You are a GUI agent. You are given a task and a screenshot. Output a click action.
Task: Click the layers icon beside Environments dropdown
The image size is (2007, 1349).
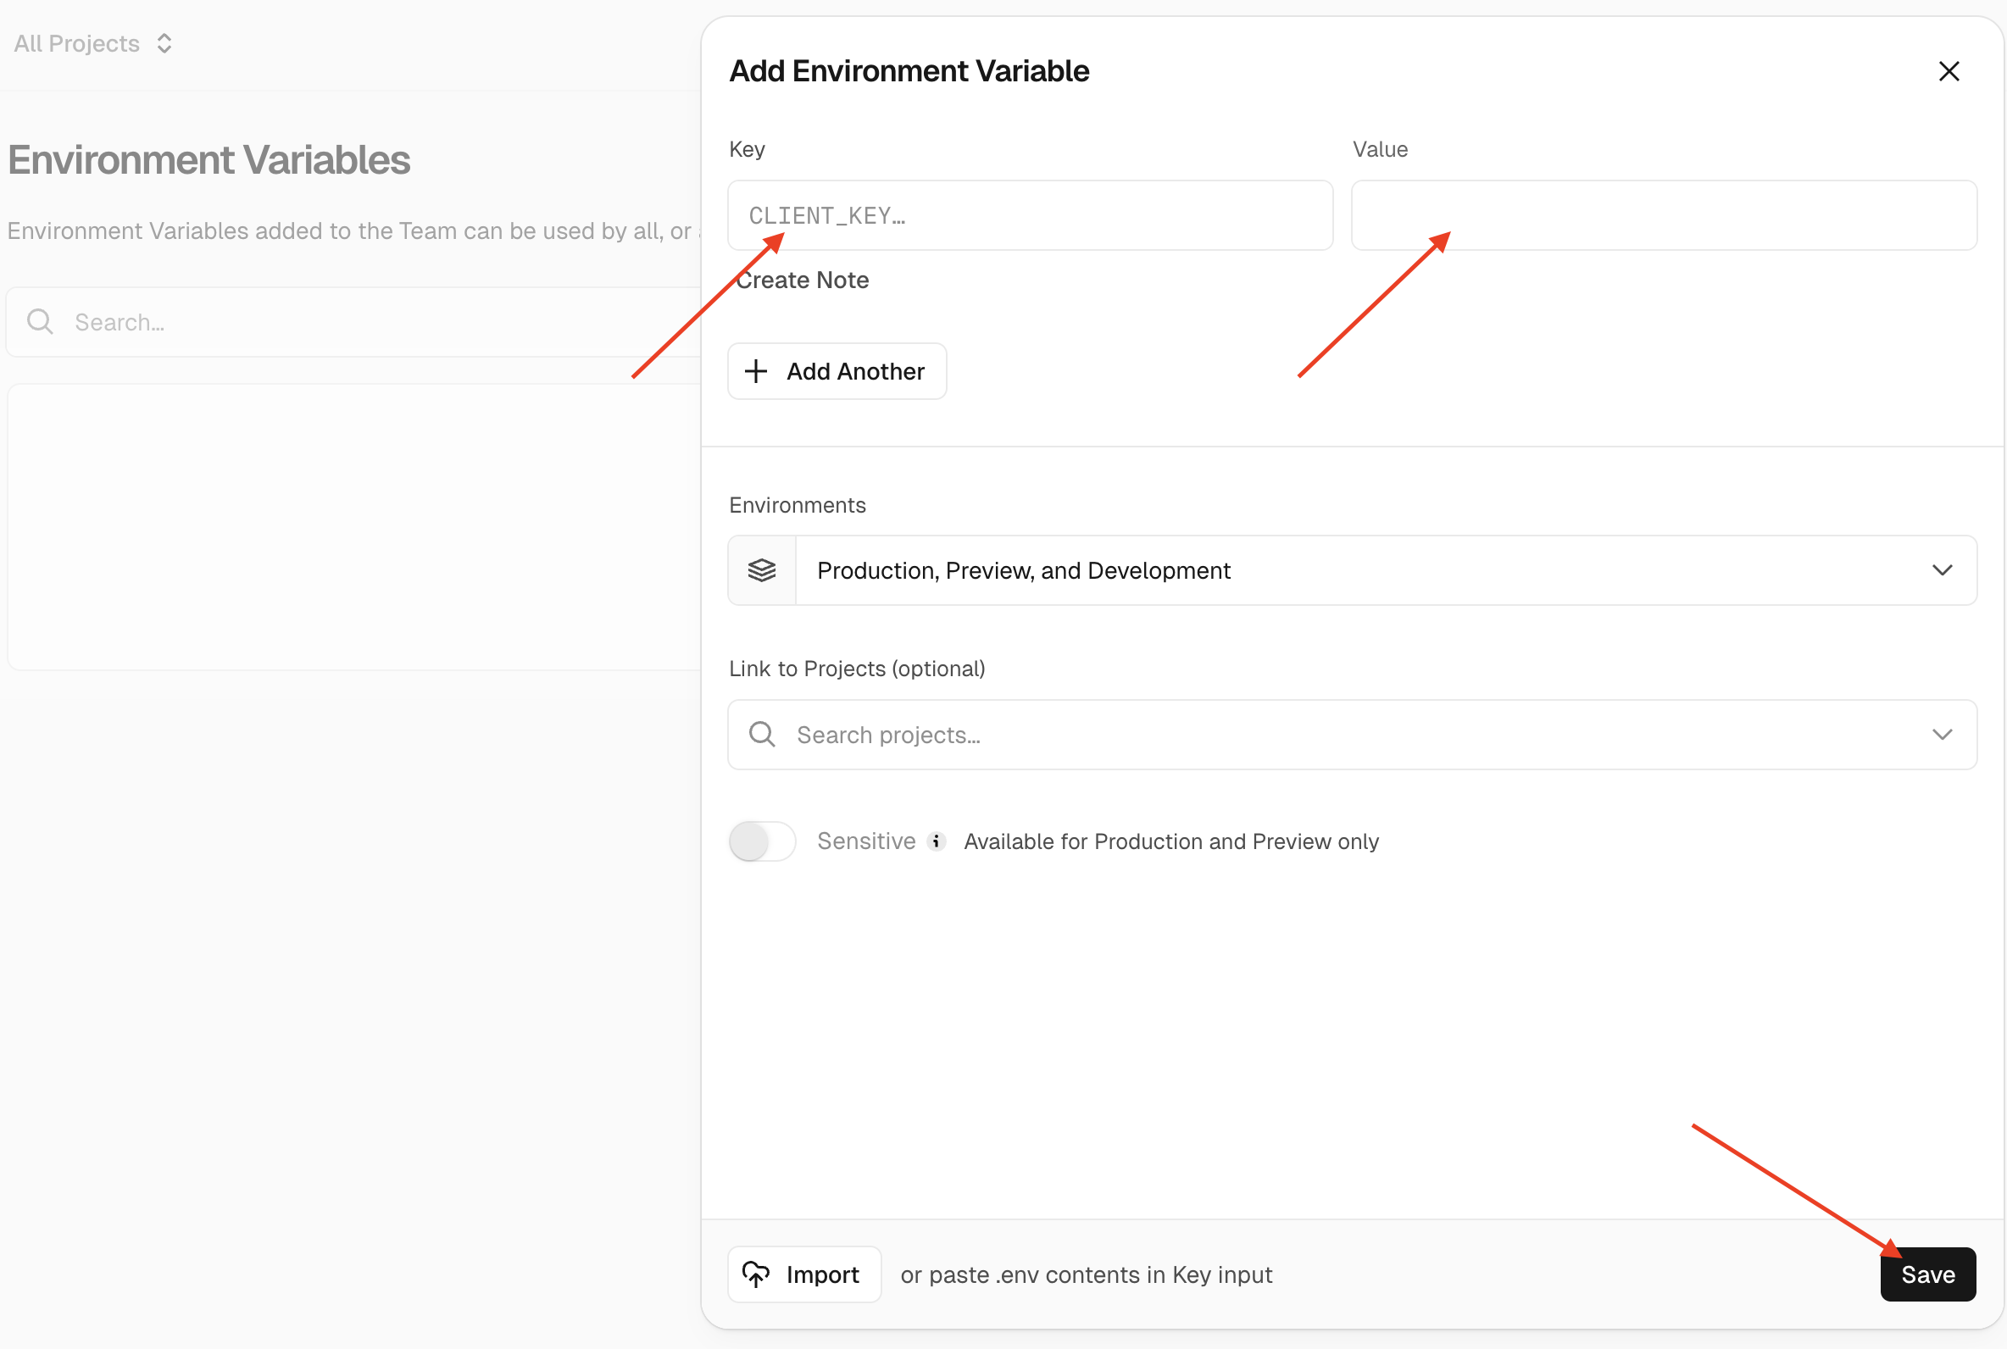[761, 570]
